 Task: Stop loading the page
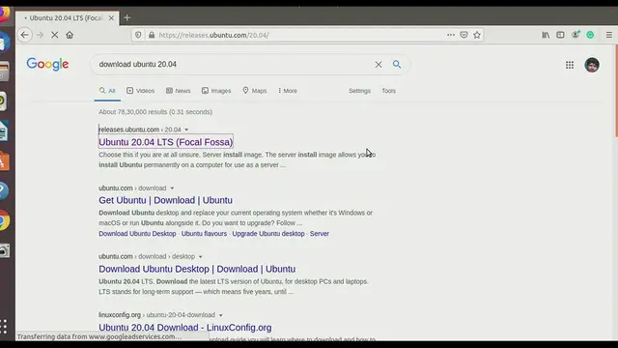tap(54, 35)
